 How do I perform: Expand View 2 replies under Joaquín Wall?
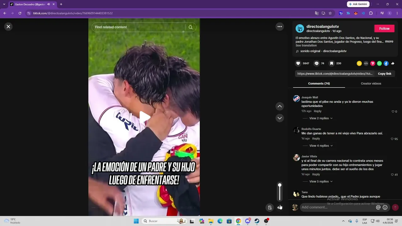coord(321,118)
